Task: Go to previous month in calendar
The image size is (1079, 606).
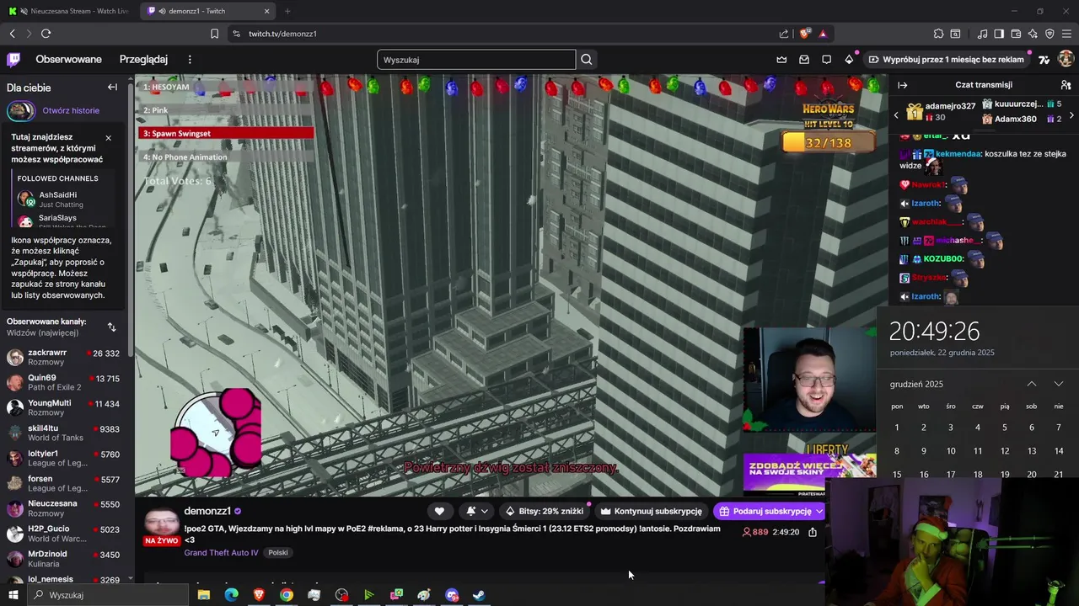Action: click(1032, 384)
